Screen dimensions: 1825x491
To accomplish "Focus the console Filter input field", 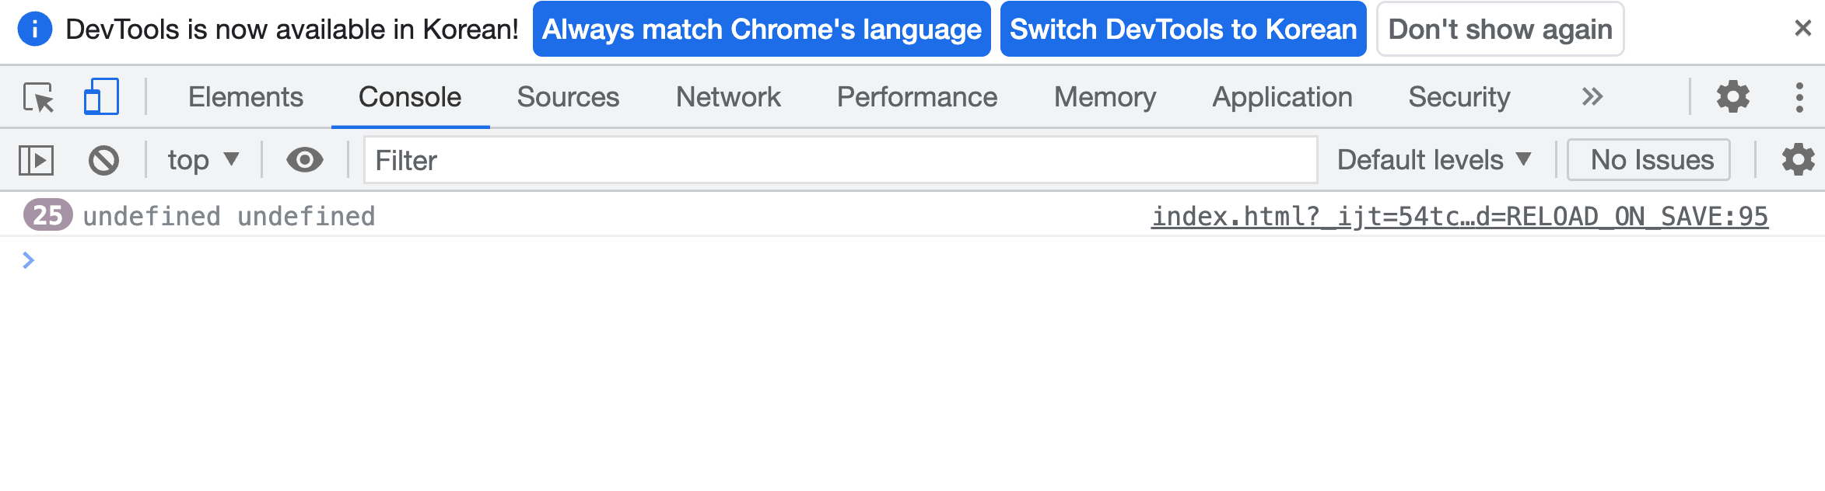I will point(841,160).
